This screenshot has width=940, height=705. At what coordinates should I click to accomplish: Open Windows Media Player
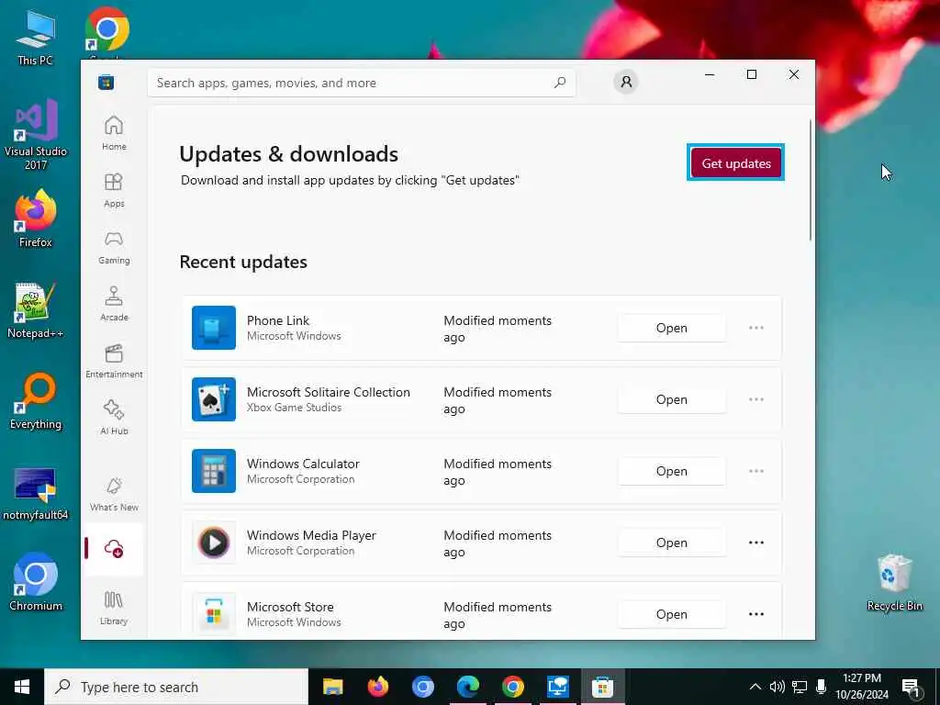[671, 543]
